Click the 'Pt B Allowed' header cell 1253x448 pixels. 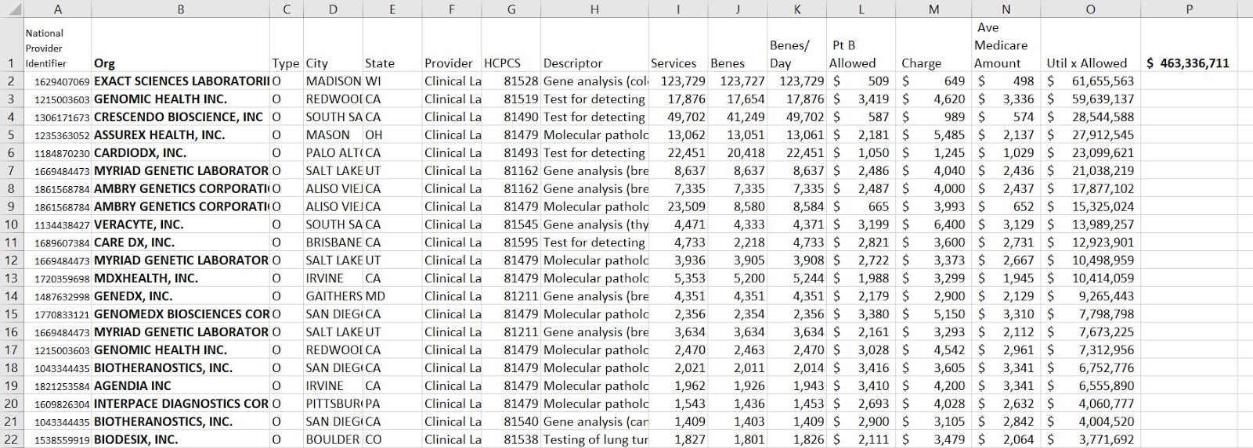point(861,45)
